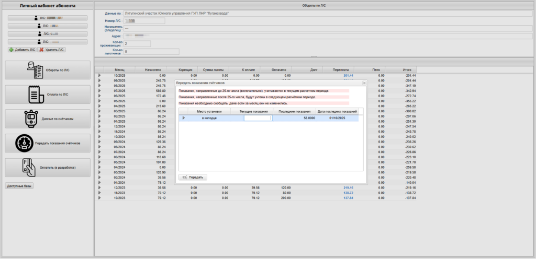Viewport: 536px width, 259px height.
Task: Close the Передать показания счётчиков dialog
Action: [364, 83]
